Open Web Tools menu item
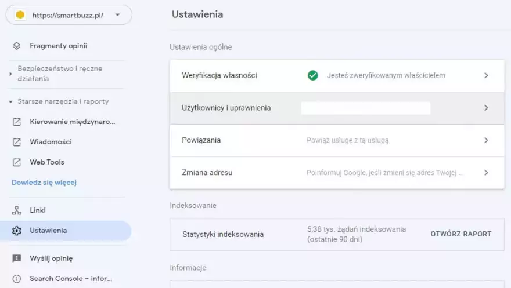 (x=47, y=162)
